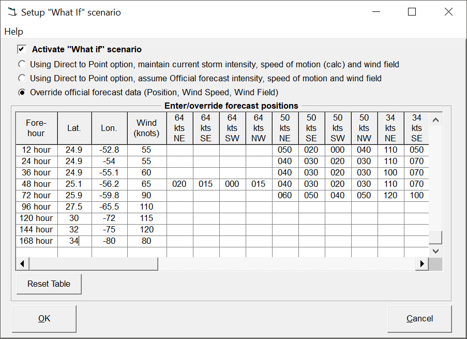Screen dimensions: 467x339
Task: Open the Help menu
Action: 13,32
